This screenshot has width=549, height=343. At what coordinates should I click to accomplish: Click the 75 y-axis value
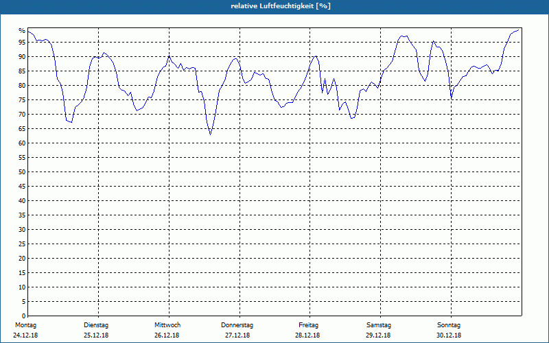pos(22,100)
